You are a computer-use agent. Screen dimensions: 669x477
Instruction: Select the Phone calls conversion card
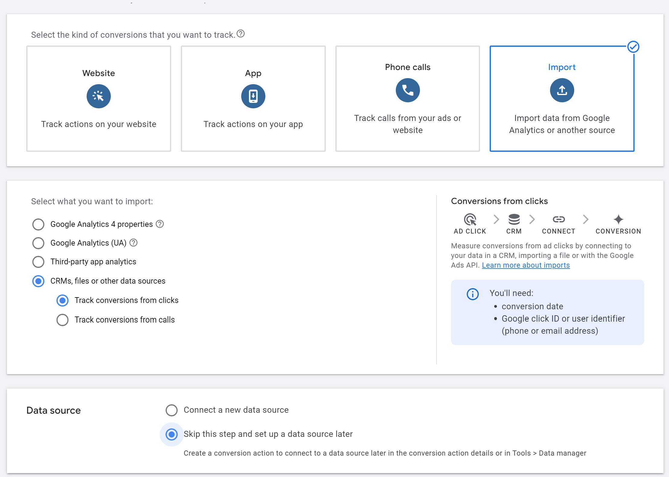click(x=408, y=99)
